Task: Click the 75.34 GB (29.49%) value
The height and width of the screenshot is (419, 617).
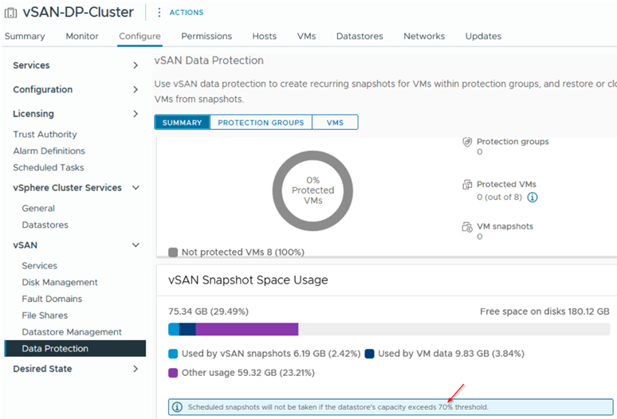Action: pyautogui.click(x=209, y=311)
